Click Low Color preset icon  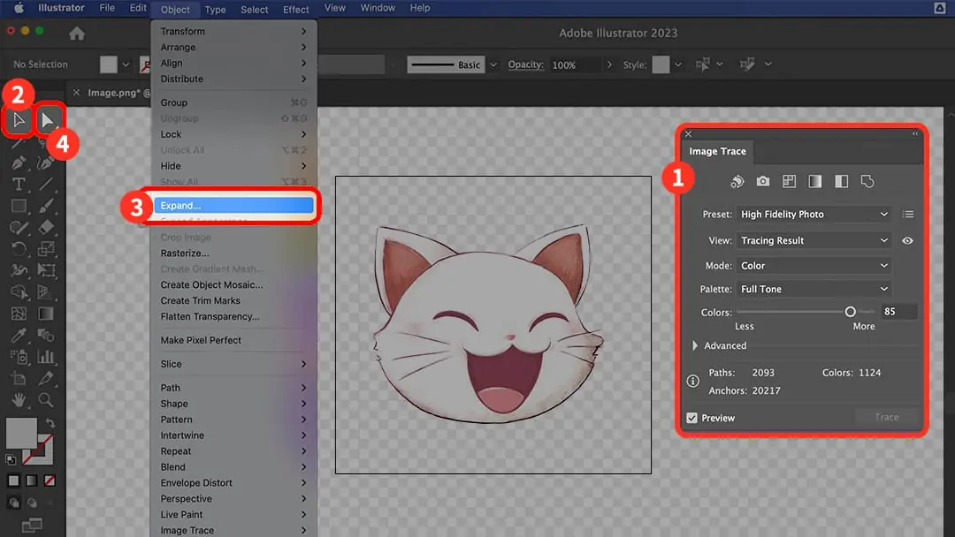click(789, 181)
